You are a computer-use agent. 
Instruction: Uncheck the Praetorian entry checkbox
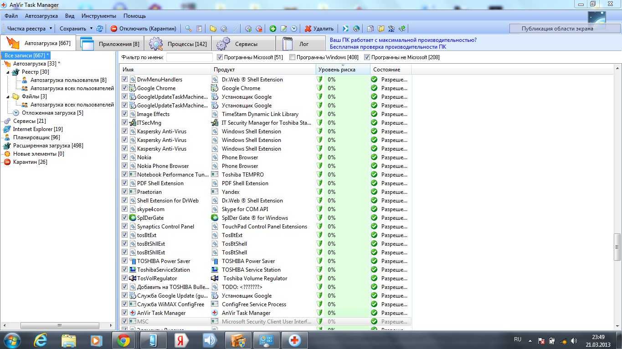pyautogui.click(x=124, y=192)
